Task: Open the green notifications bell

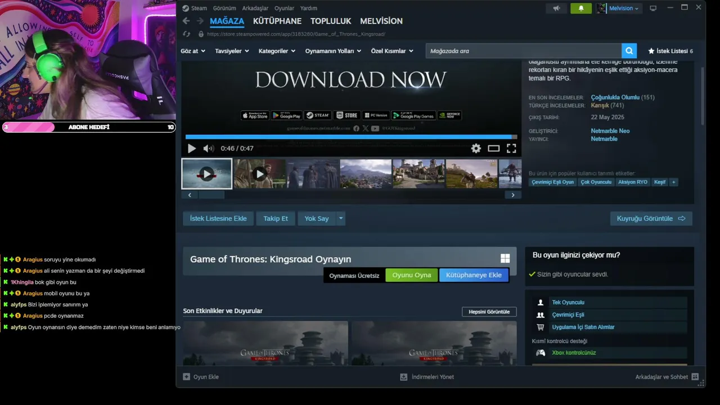Action: 581,8
